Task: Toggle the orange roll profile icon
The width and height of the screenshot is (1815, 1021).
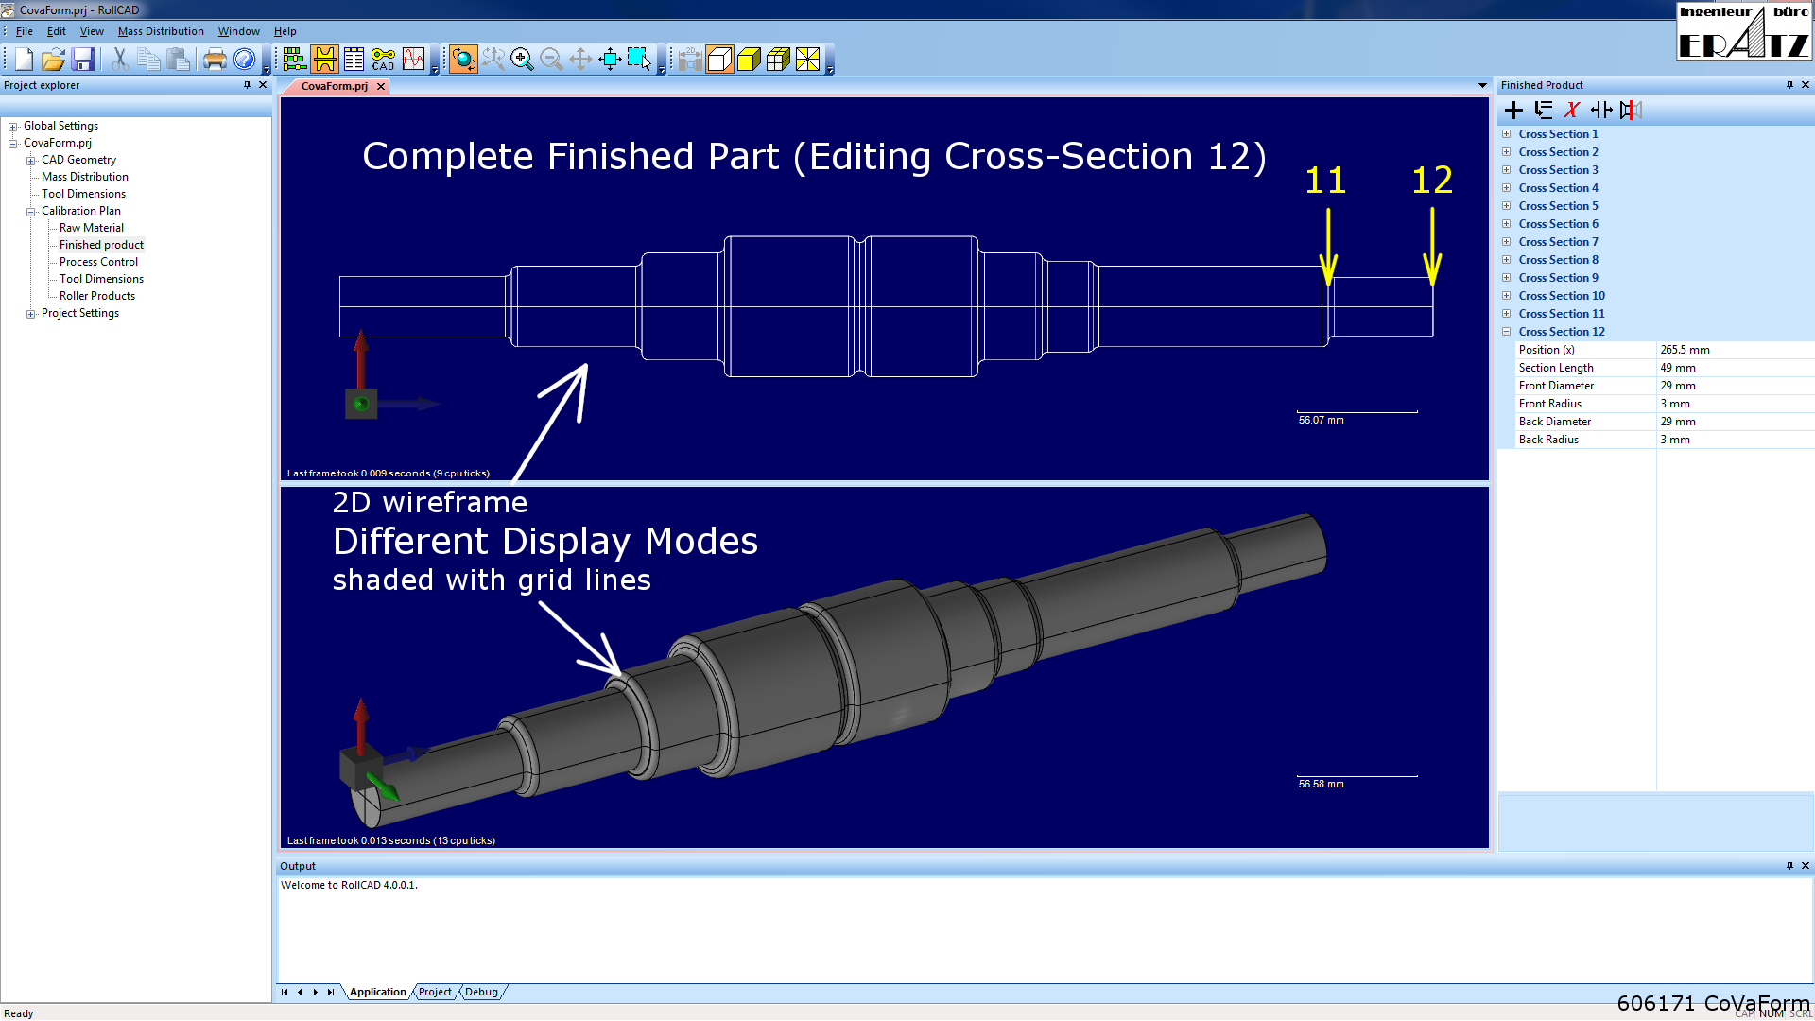Action: pyautogui.click(x=324, y=60)
